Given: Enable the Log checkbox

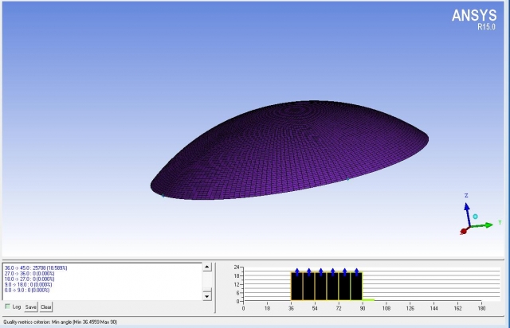Looking at the screenshot, I should click(8, 307).
